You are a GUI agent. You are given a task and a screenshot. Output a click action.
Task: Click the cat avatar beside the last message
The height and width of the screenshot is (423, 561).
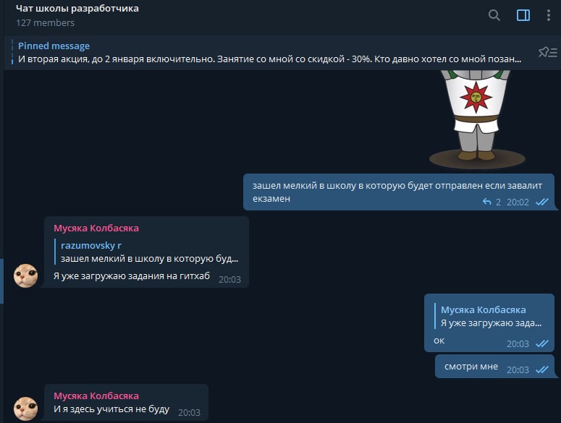point(26,409)
